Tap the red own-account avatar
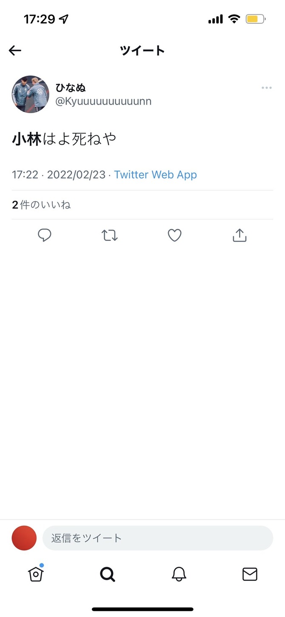285x617 pixels. (x=24, y=538)
